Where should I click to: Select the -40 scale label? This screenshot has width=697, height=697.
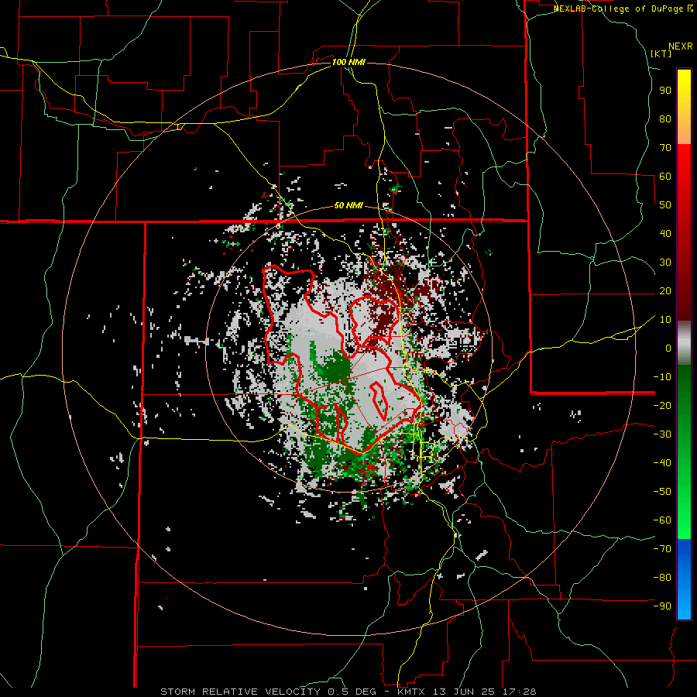[662, 463]
